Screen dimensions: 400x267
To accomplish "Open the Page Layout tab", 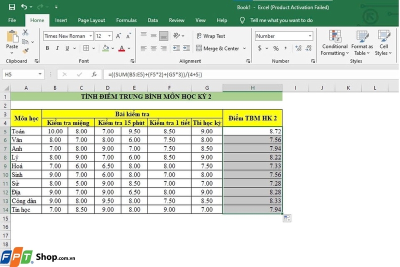I will (x=91, y=20).
